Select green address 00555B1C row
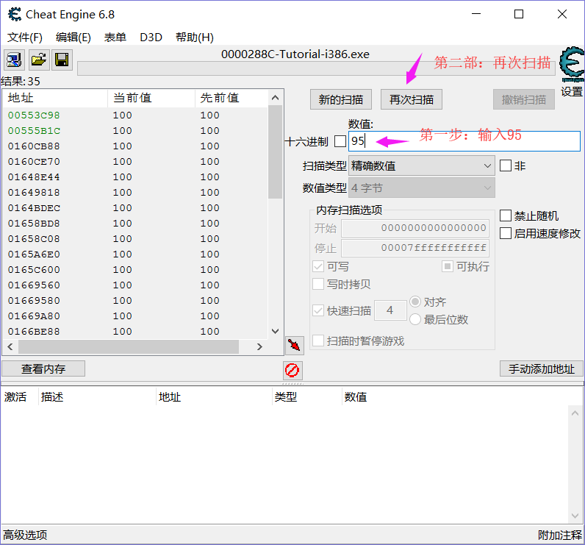 (x=135, y=131)
